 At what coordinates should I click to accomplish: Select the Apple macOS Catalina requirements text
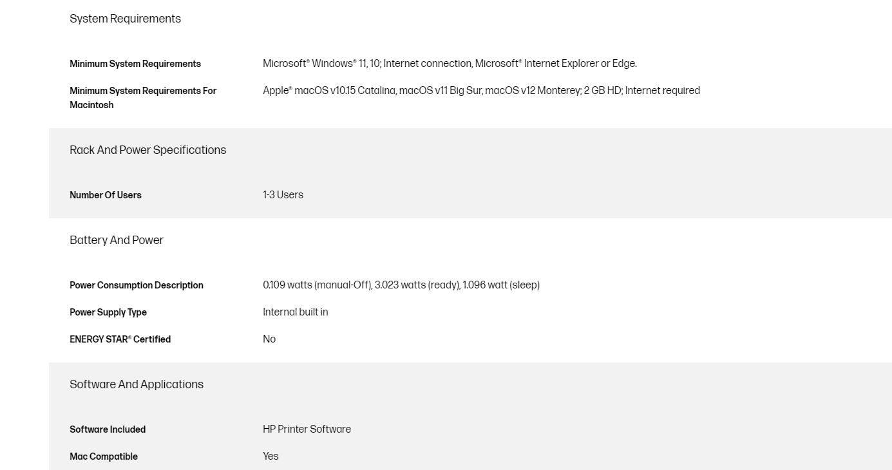click(x=481, y=91)
